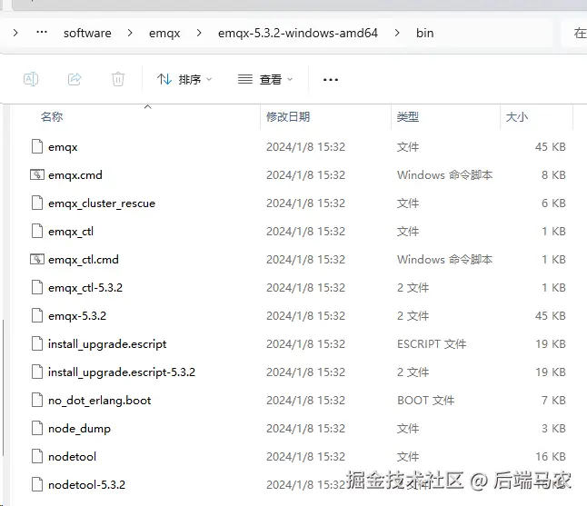
Task: Sort by the 大小 column header
Action: click(x=517, y=117)
